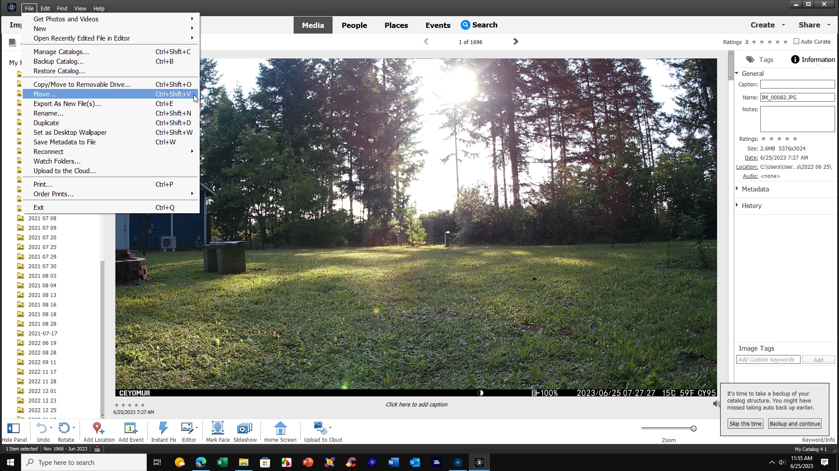The height and width of the screenshot is (471, 839).
Task: Set third star in the ratings filter
Action: [770, 42]
